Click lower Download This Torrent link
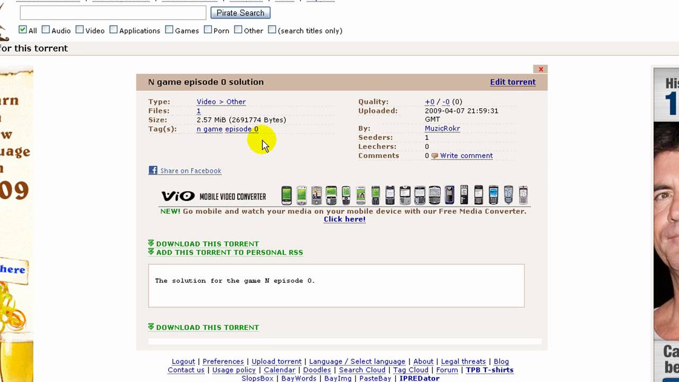 tap(207, 327)
